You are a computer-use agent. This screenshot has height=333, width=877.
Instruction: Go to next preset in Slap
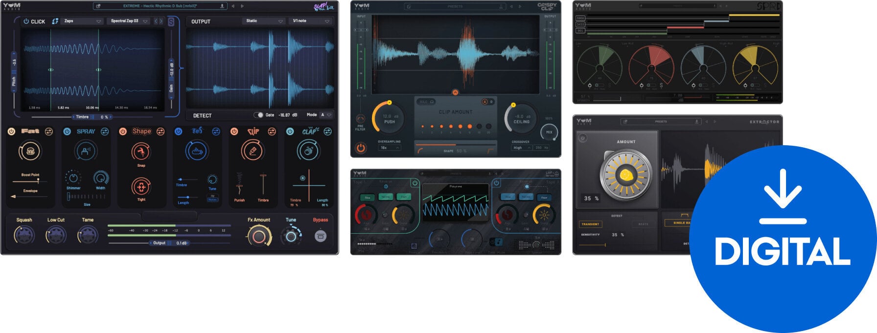(242, 6)
